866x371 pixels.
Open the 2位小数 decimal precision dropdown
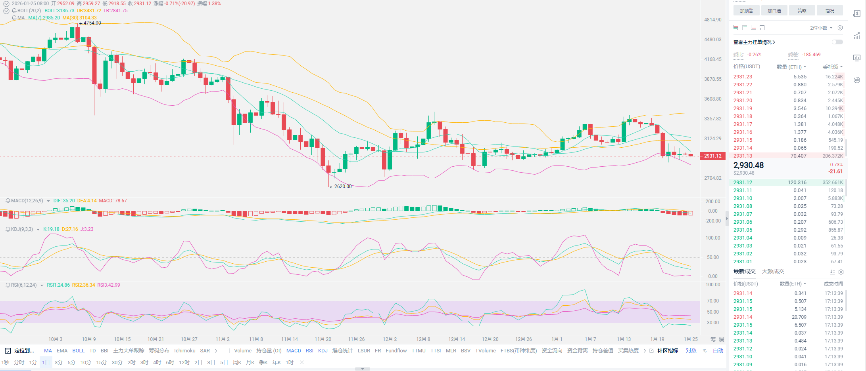pos(821,28)
